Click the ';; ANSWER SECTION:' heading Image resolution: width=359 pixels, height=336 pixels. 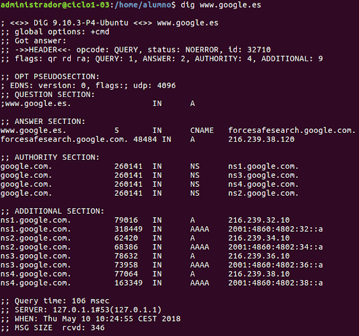(43, 121)
